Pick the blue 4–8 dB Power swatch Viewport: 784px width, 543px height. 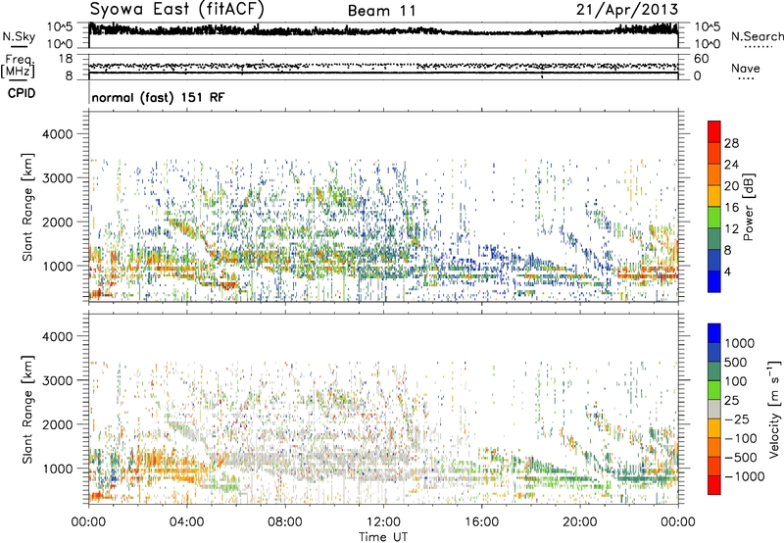(714, 261)
